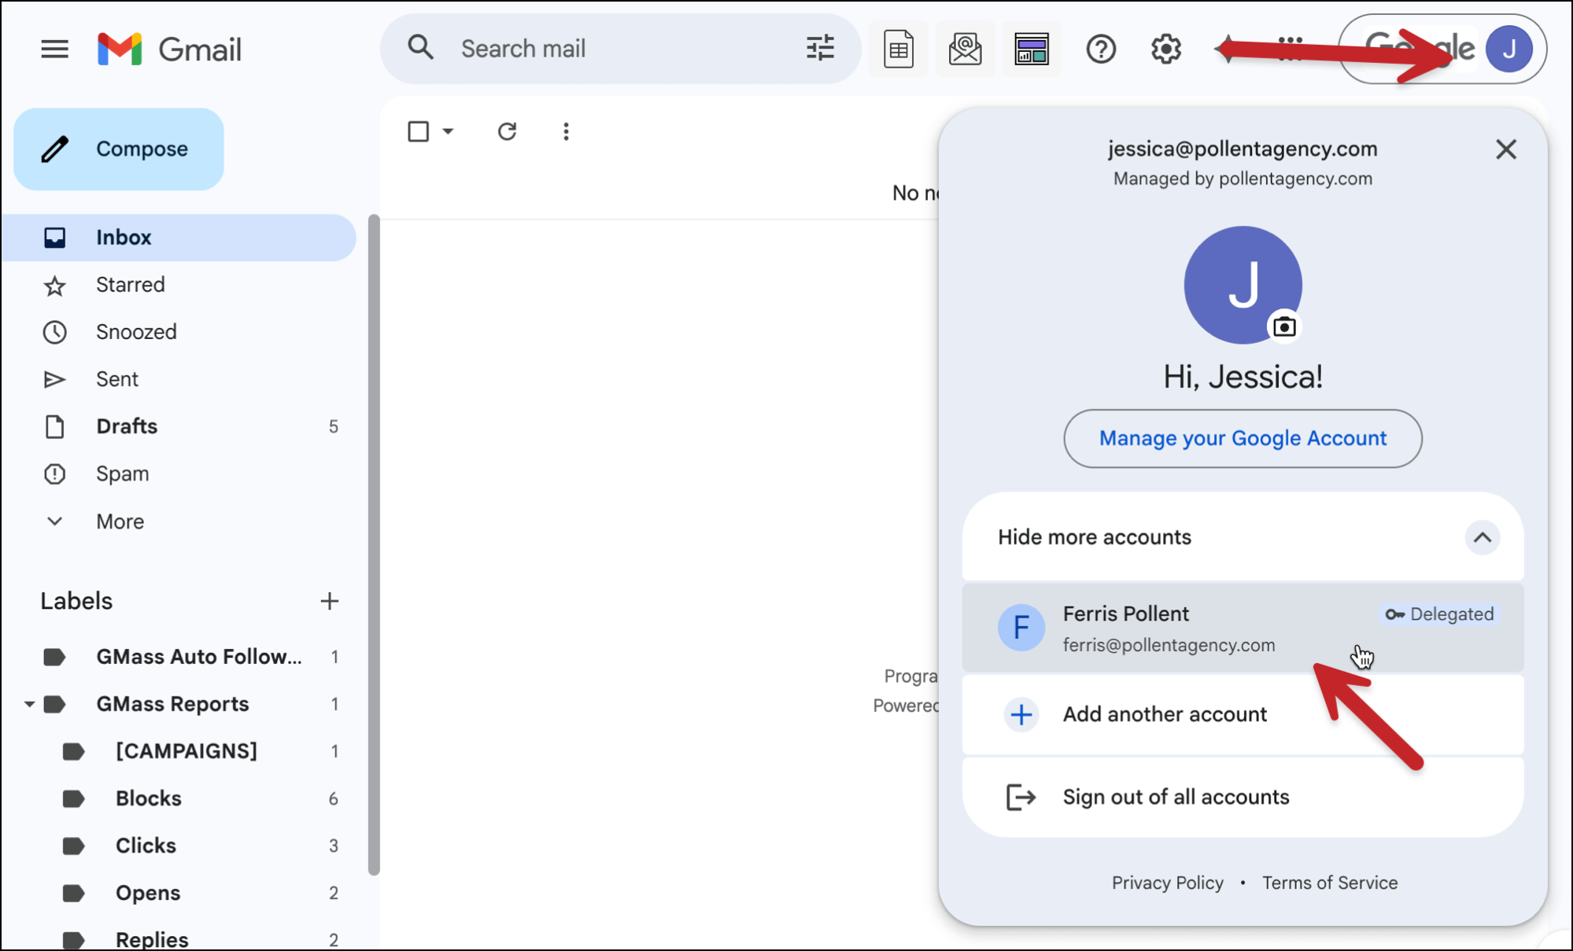Open the Settings gear icon
Viewport: 1573px width, 951px height.
tap(1165, 50)
